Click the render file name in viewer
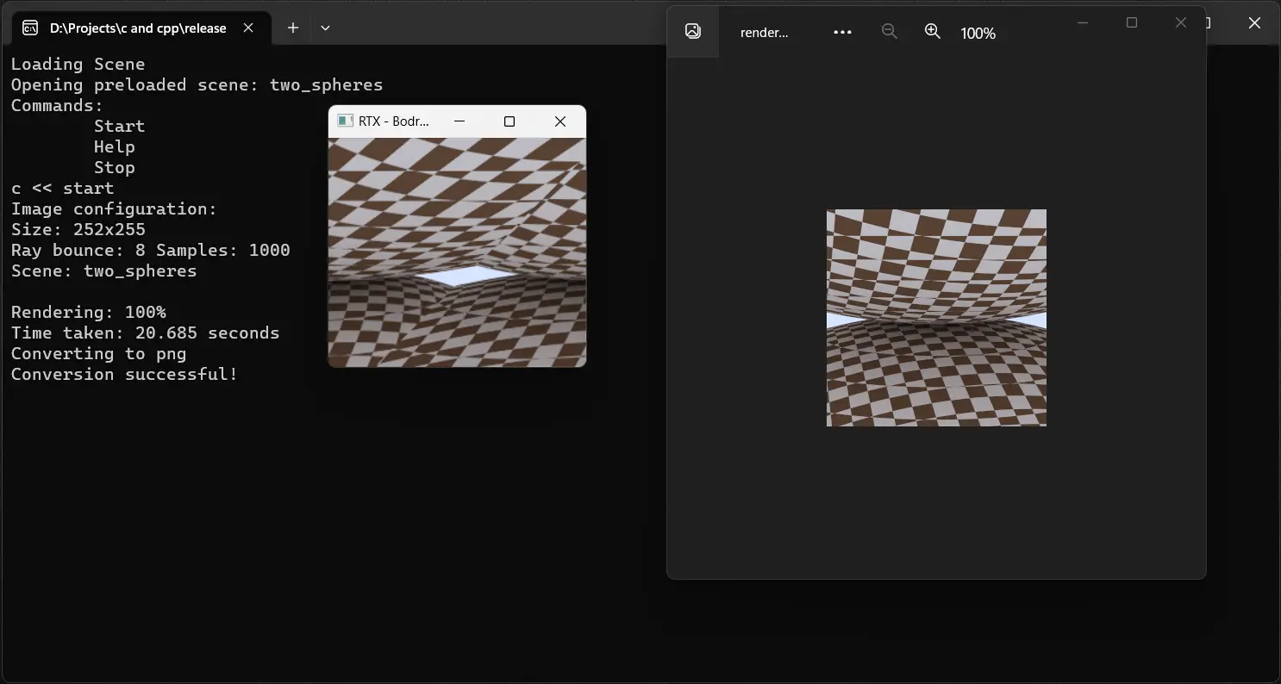Screen dimensions: 1281x684 click(765, 33)
